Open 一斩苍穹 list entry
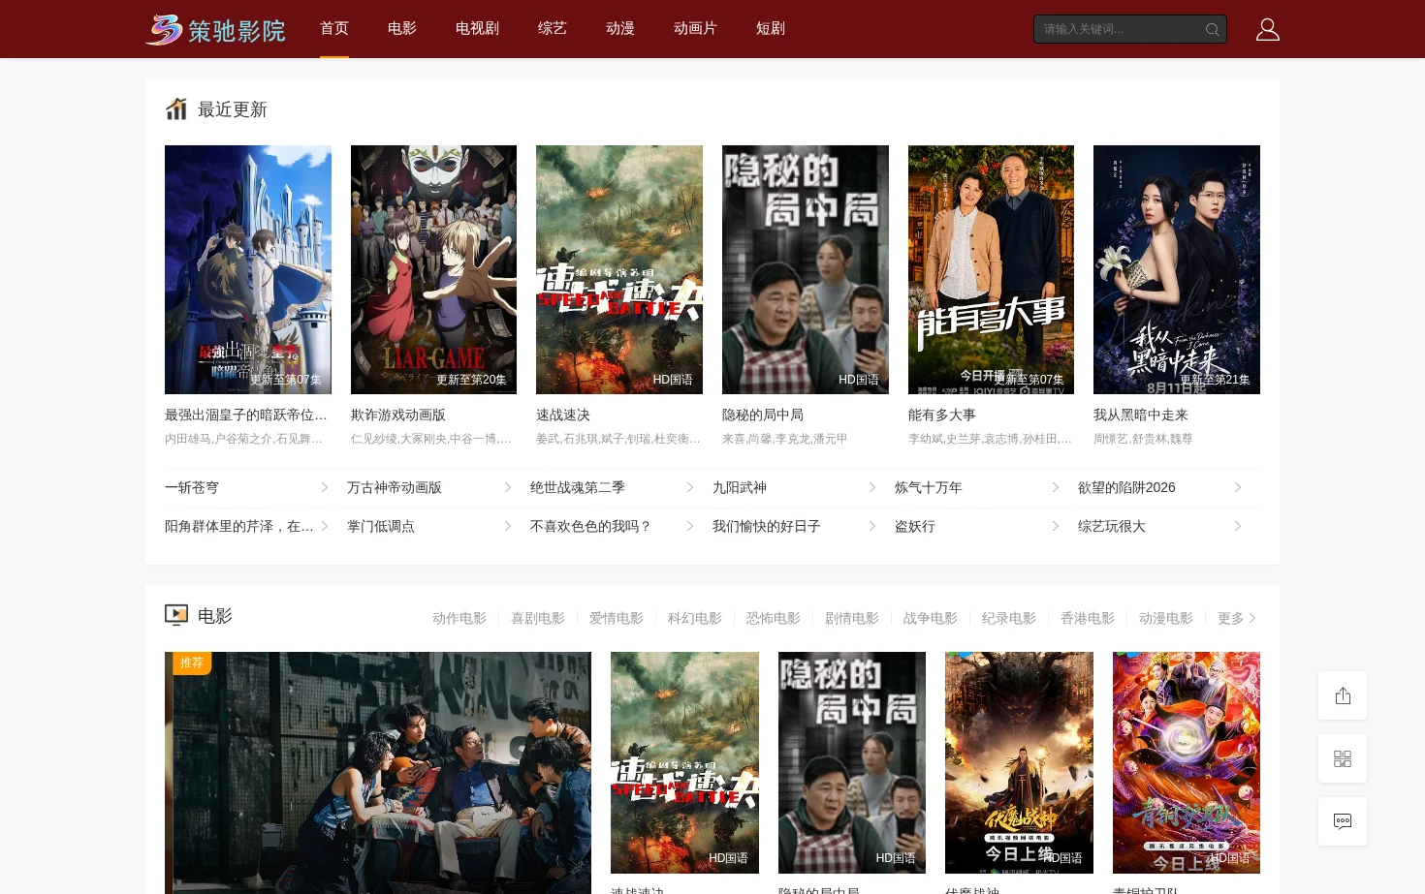This screenshot has height=894, width=1425. pyautogui.click(x=247, y=488)
